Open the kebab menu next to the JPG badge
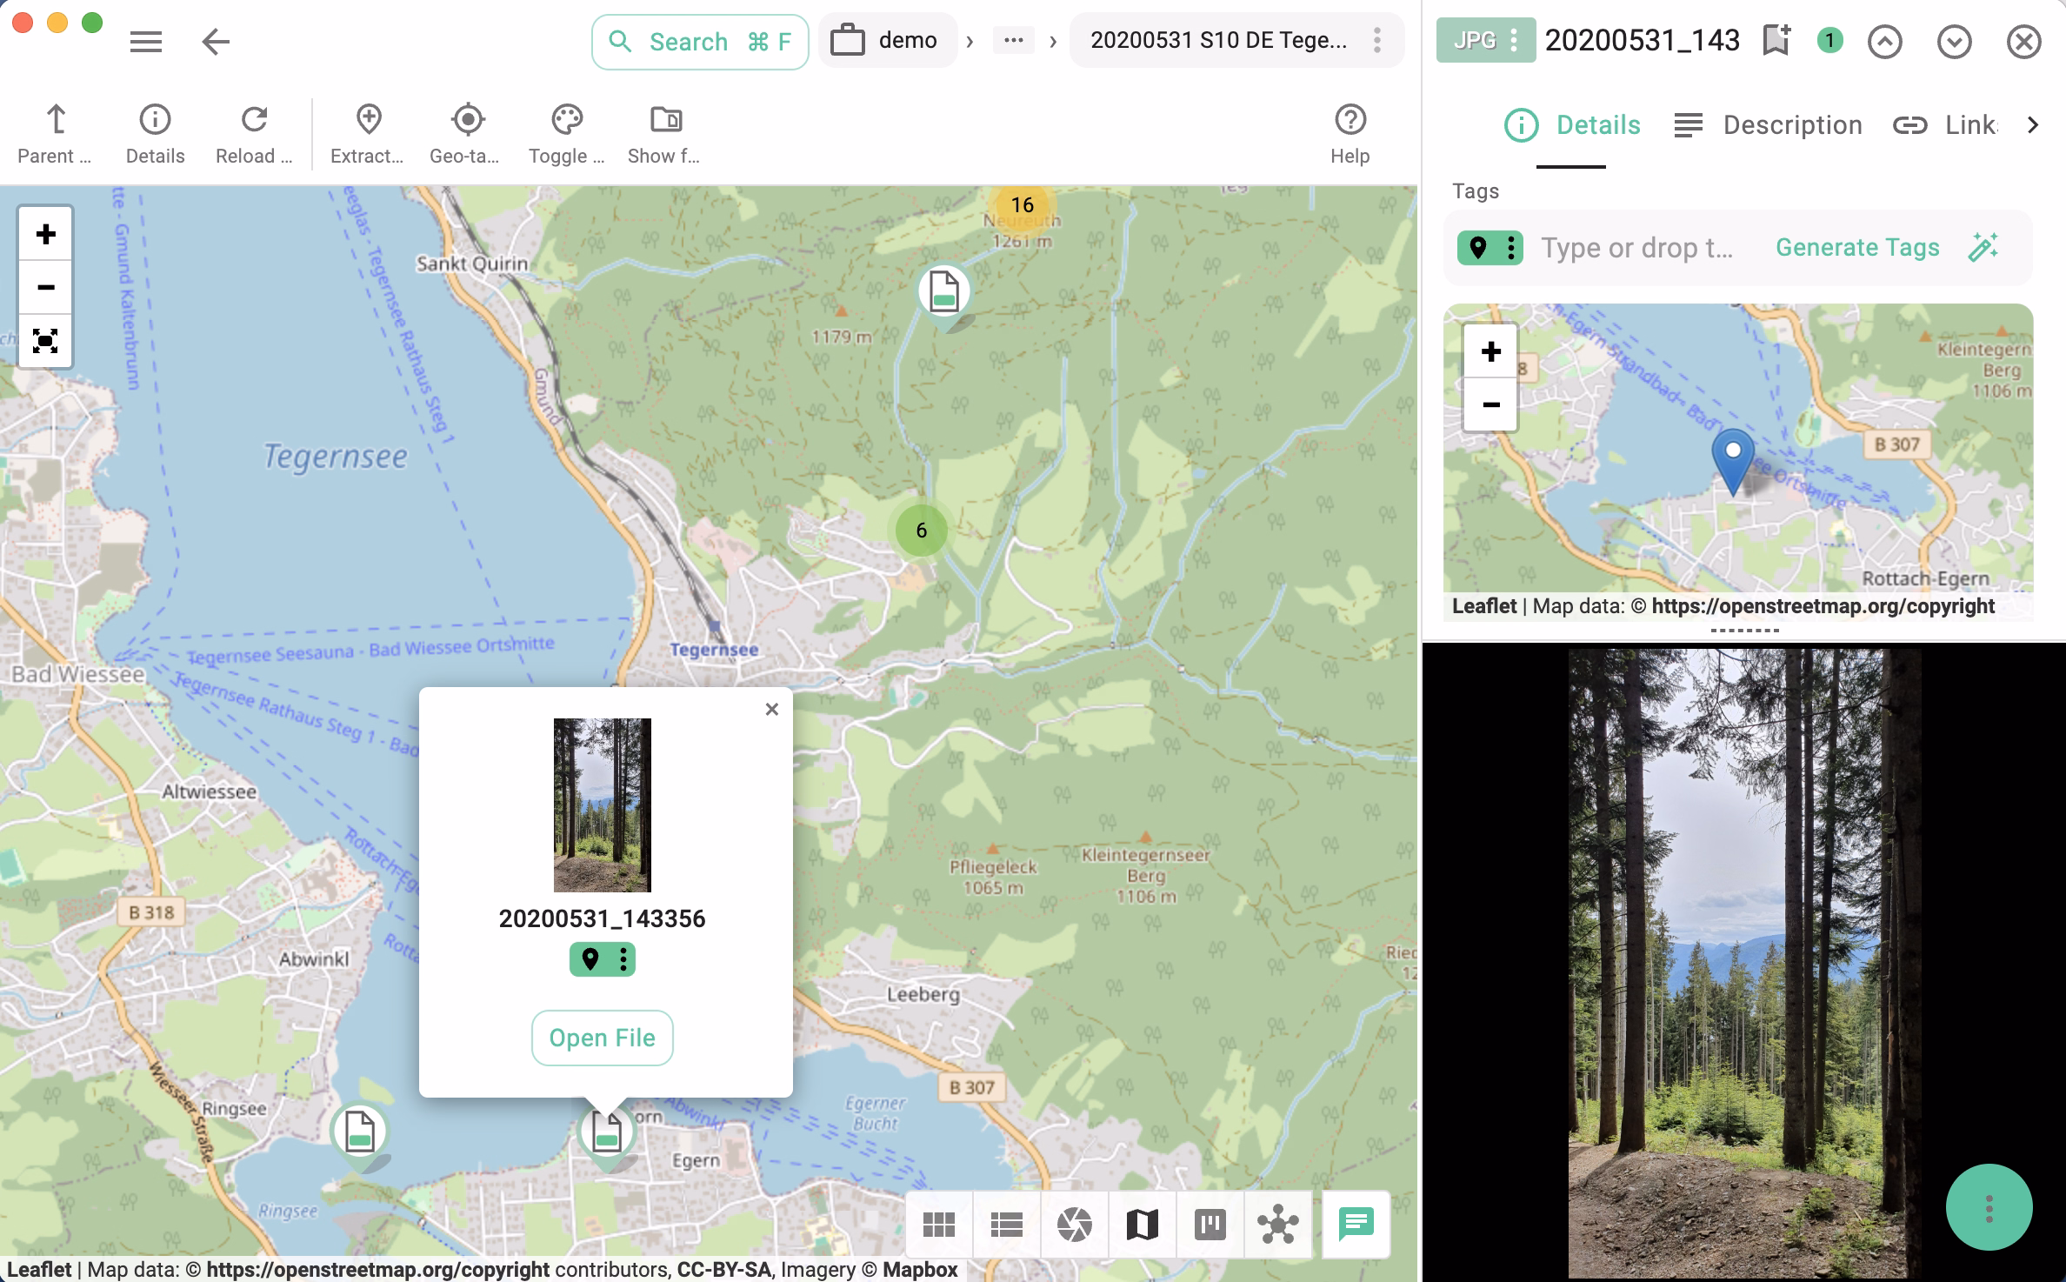The image size is (2066, 1282). (1515, 40)
